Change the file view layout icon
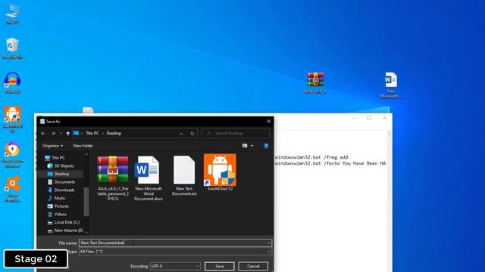 245,146
